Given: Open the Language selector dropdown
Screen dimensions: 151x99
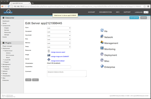Looking at the screenshot, I should pos(146,12).
